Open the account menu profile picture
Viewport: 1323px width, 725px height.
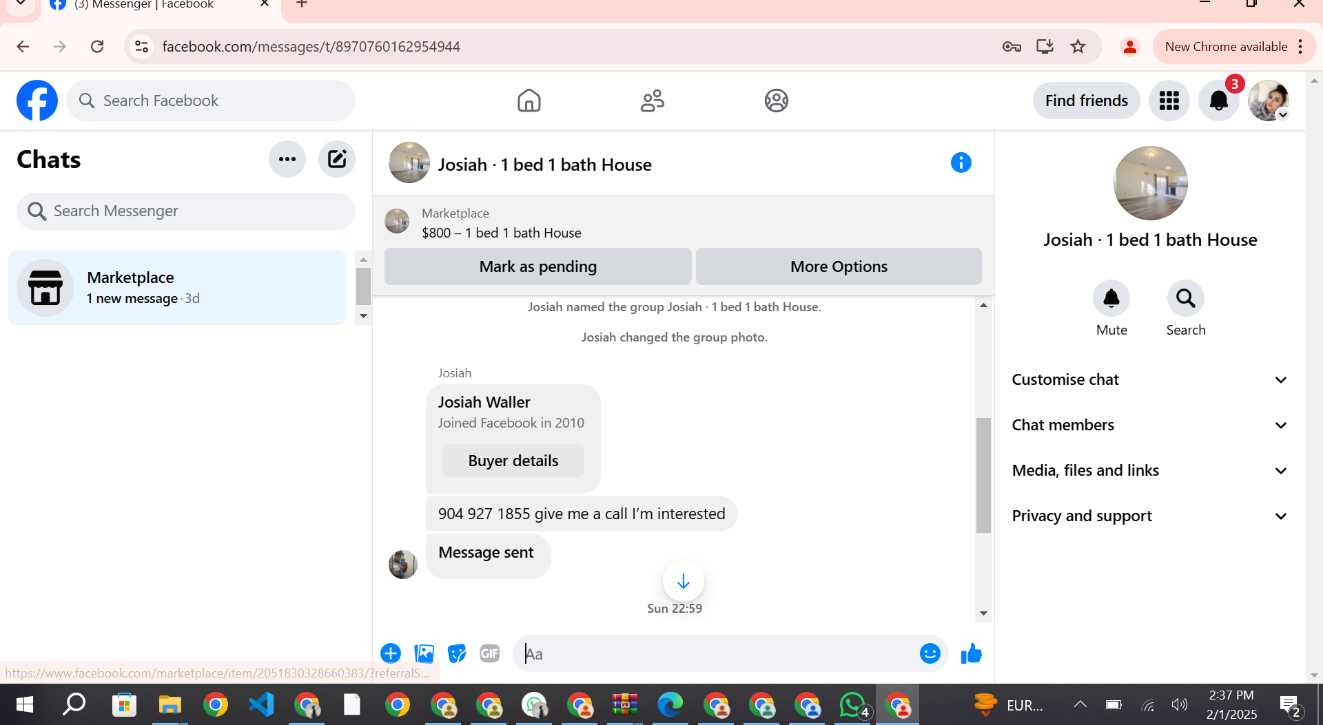(1269, 101)
